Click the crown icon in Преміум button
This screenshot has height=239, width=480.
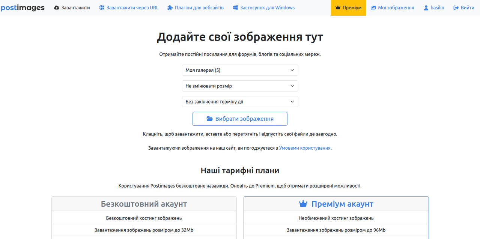[338, 8]
